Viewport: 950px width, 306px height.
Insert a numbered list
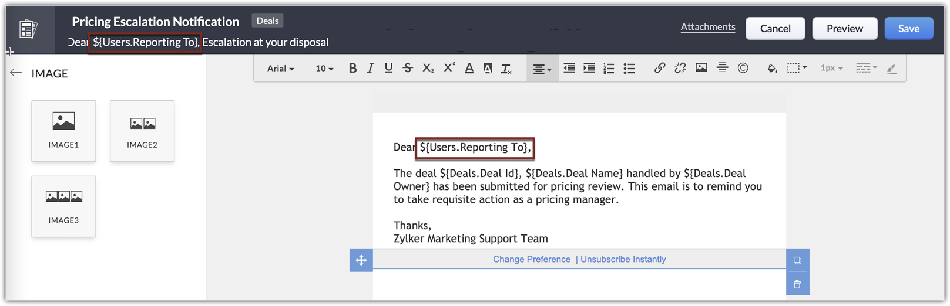(609, 68)
